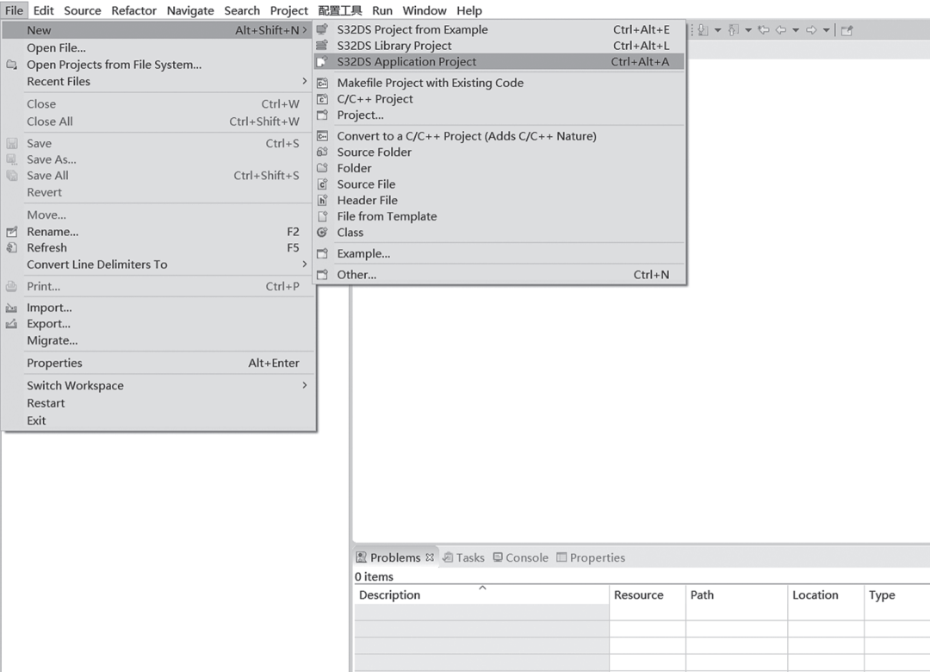Open the Previous Annotation dropdown arrow
The image size is (930, 672).
tap(748, 30)
